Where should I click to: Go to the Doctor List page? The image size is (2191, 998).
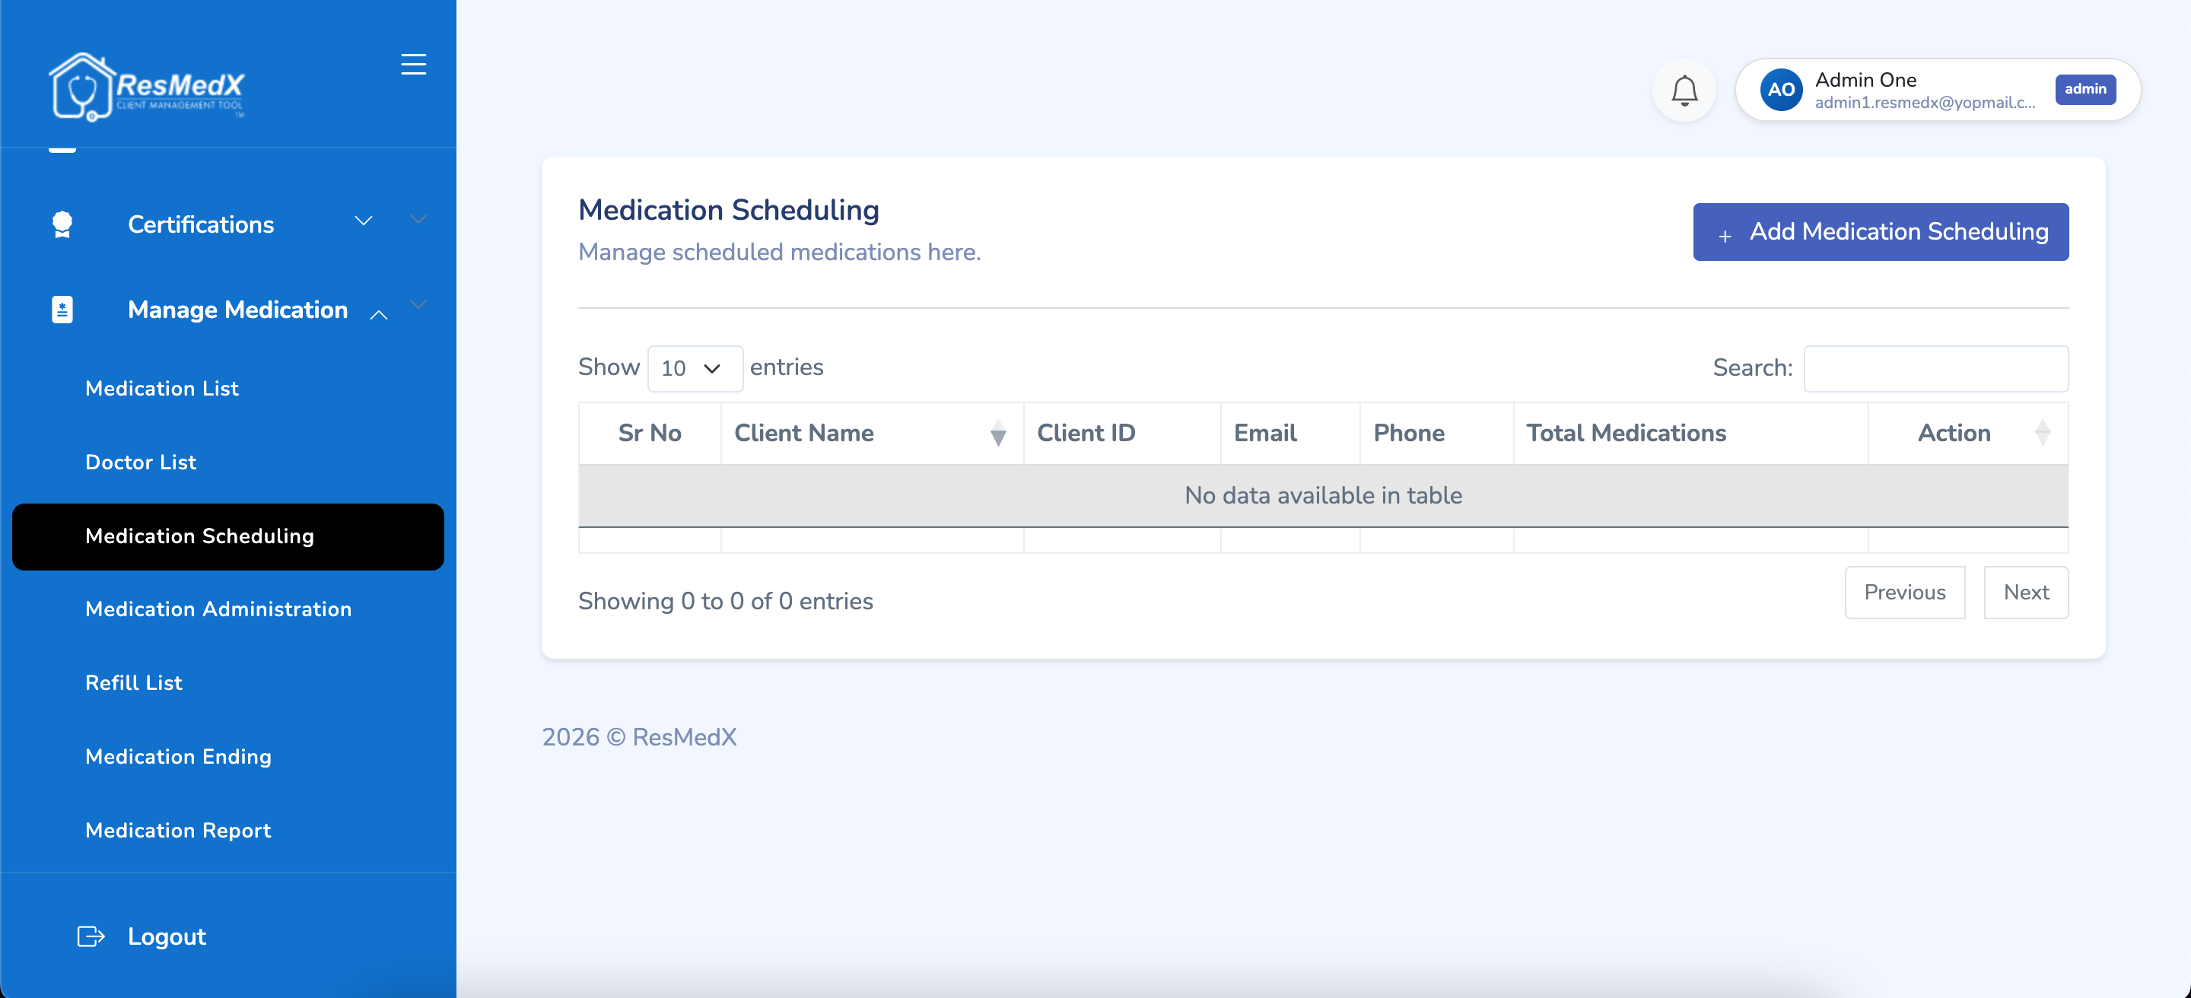pyautogui.click(x=140, y=462)
